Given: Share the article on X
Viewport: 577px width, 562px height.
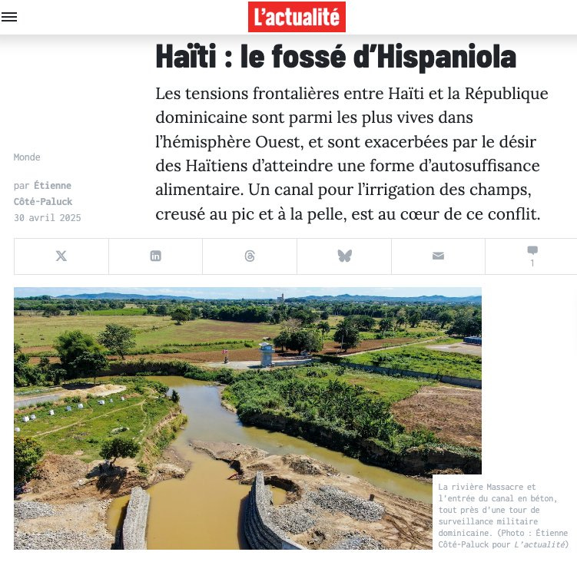Looking at the screenshot, I should pyautogui.click(x=61, y=256).
